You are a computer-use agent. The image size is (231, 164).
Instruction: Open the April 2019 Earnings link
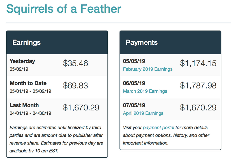[x=143, y=113]
